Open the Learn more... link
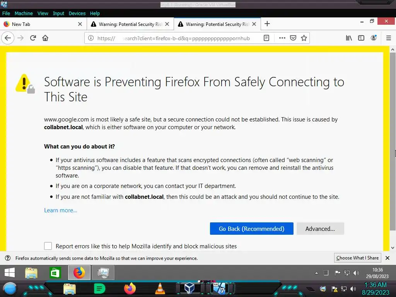This screenshot has height=297, width=396. 61,210
